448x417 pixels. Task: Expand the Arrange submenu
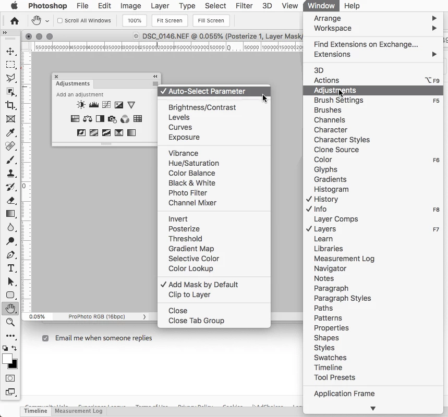[373, 18]
